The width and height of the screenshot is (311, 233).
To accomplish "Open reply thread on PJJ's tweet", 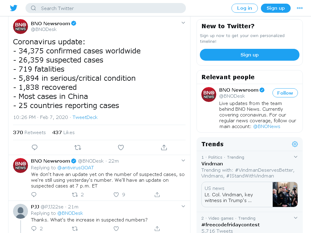I will 34,229.
